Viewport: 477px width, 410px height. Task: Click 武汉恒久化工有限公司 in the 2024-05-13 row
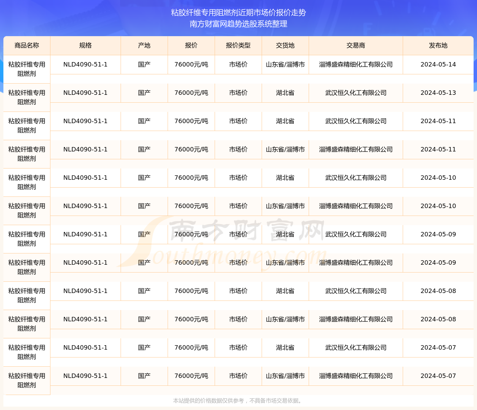point(356,93)
